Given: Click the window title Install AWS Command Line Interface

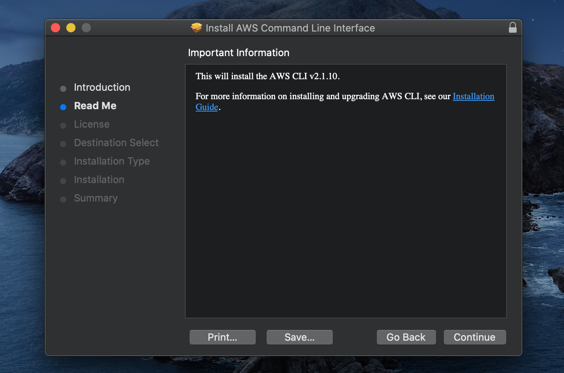Looking at the screenshot, I should (x=290, y=28).
